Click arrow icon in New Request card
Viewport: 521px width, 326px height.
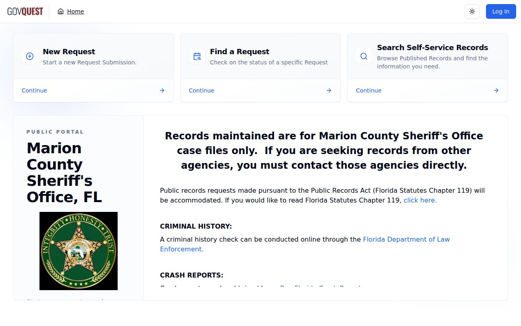[162, 90]
